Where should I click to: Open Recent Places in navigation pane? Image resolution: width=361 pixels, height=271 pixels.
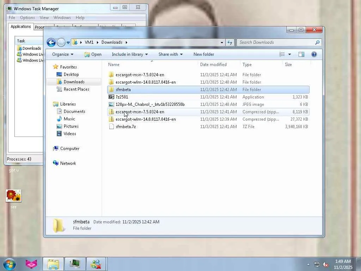pyautogui.click(x=76, y=89)
